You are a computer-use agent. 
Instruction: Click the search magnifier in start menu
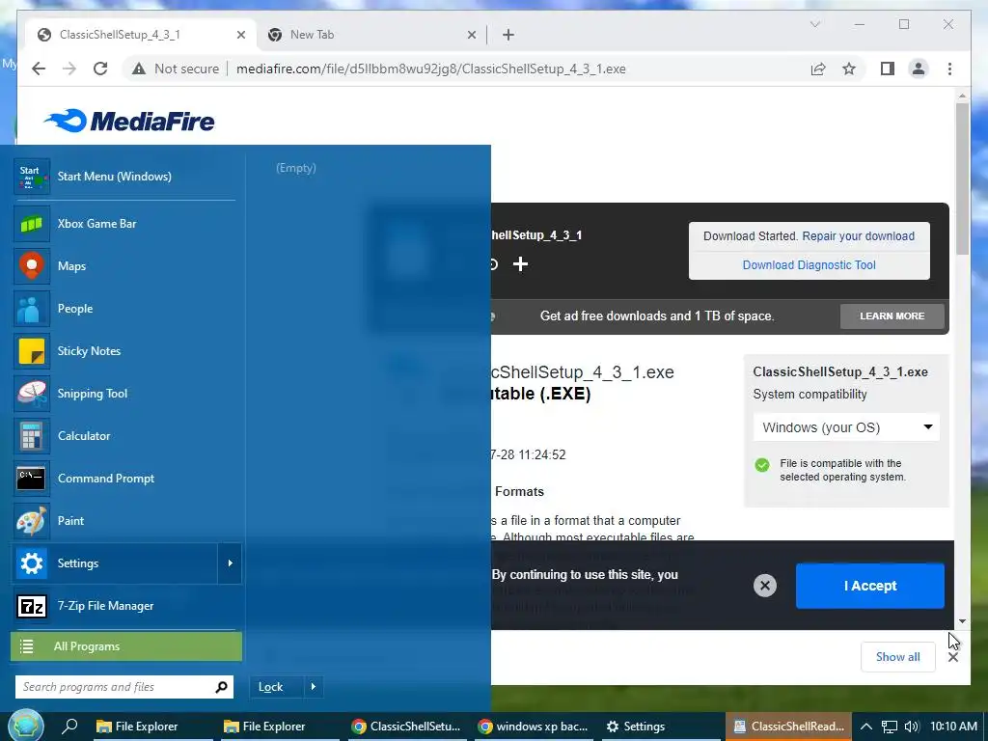point(221,687)
